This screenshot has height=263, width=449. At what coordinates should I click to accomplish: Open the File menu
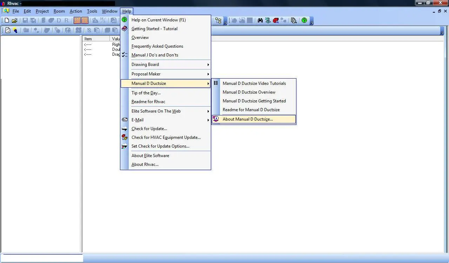(16, 11)
